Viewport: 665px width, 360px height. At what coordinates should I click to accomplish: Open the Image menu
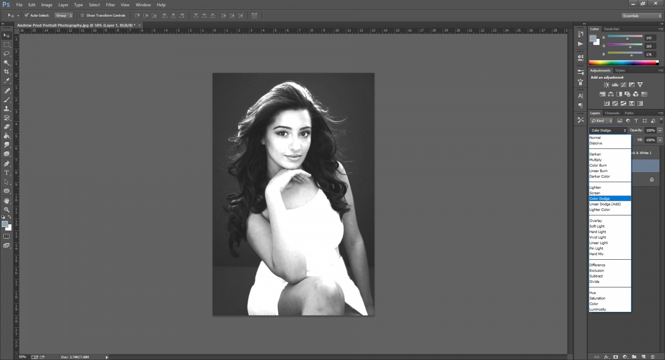47,5
